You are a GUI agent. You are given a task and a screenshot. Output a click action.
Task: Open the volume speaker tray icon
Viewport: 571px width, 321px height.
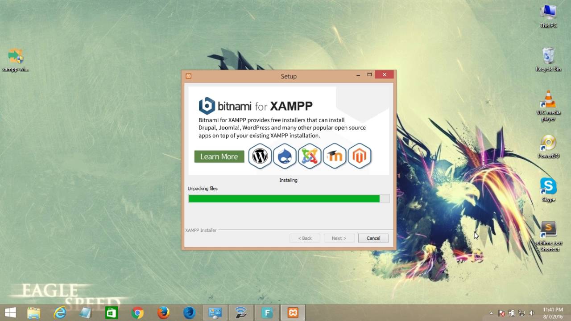click(x=531, y=313)
